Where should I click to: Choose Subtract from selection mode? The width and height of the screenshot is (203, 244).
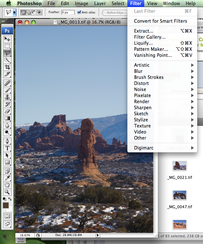tap(34, 12)
